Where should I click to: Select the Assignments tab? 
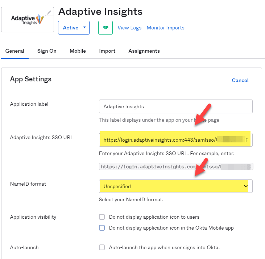pos(144,51)
